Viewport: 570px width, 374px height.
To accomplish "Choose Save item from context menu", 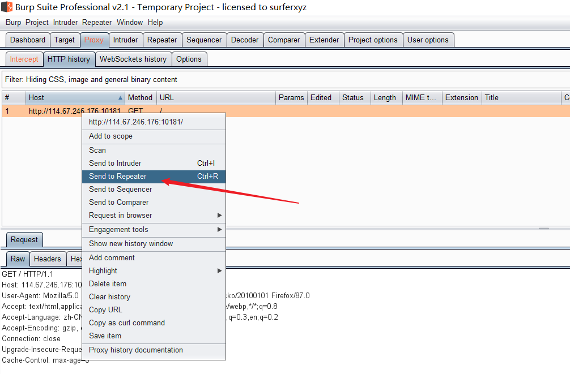I will 154,336.
